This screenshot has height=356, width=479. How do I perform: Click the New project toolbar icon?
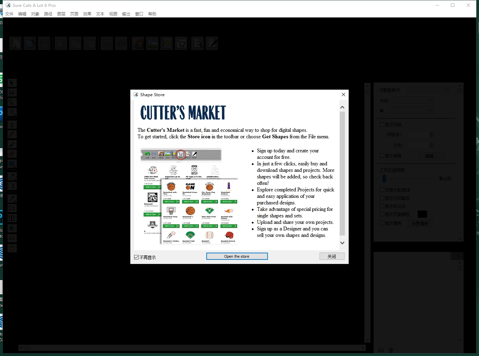(x=15, y=43)
